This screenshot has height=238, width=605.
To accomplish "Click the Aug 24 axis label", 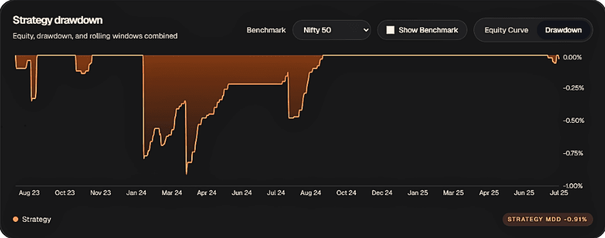I will (x=312, y=193).
